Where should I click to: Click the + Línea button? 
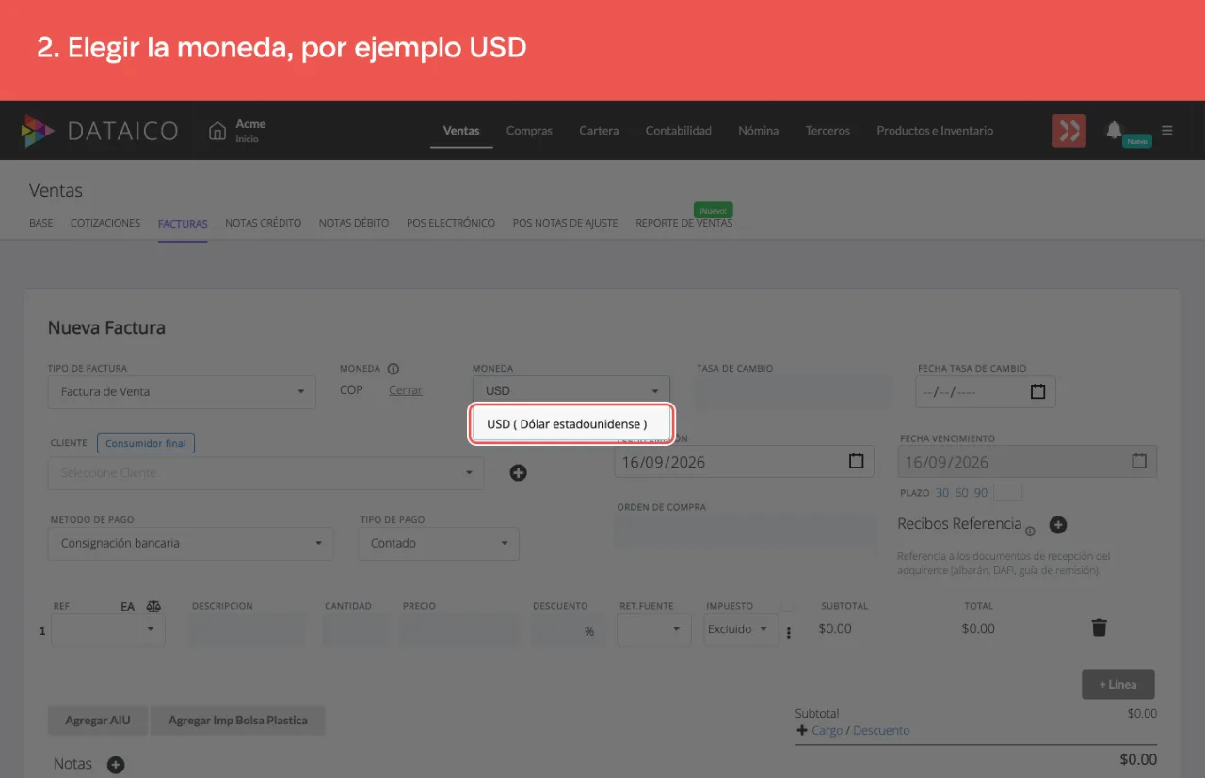coord(1118,684)
